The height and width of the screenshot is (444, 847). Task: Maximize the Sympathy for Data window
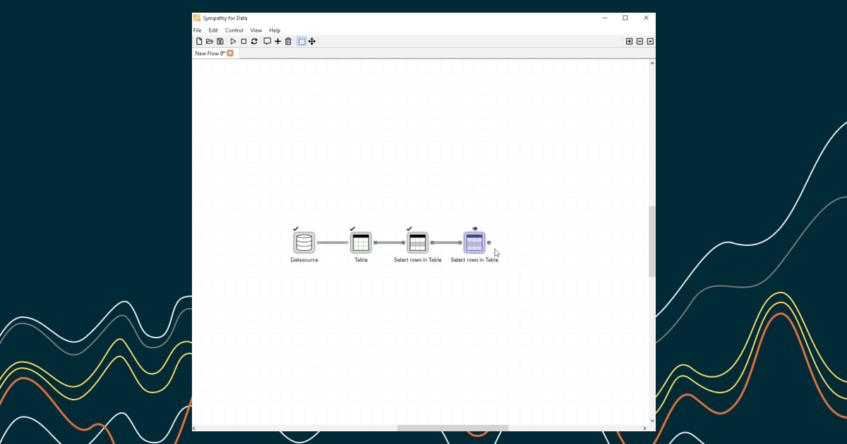625,18
